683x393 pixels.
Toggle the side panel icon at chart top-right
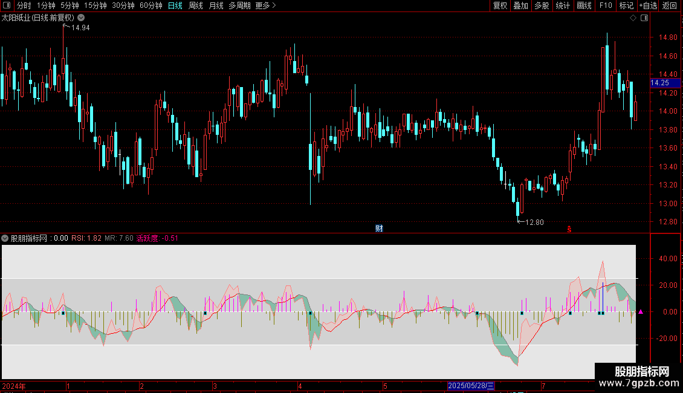tap(644, 18)
